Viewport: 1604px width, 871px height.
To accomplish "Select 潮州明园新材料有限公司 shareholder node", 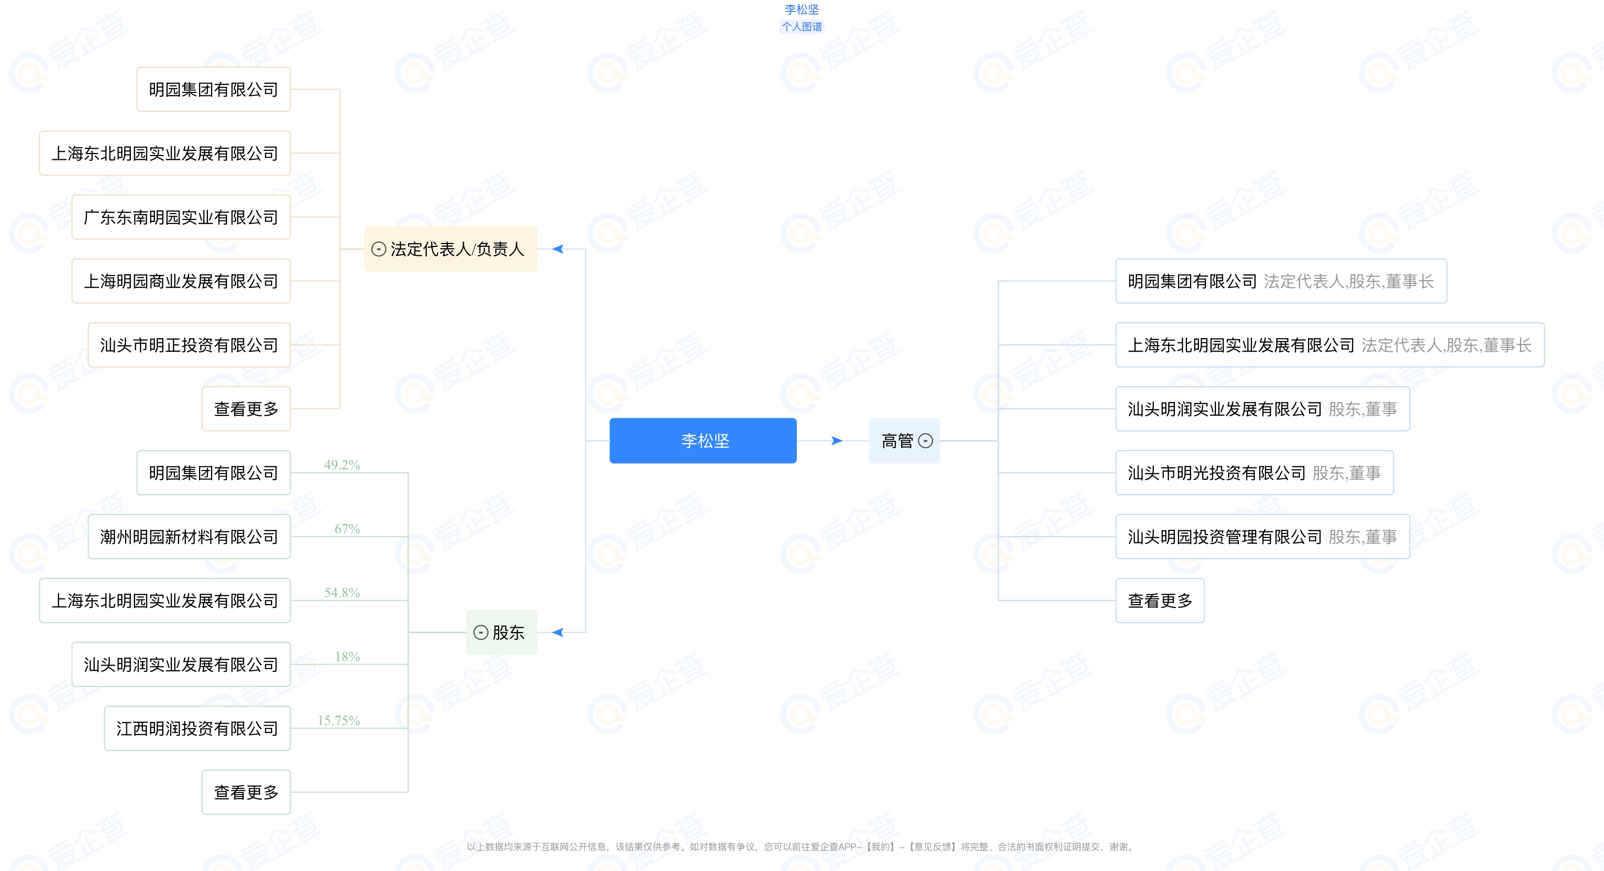I will 189,537.
